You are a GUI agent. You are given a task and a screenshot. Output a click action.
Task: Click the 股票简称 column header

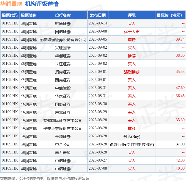[29, 15]
